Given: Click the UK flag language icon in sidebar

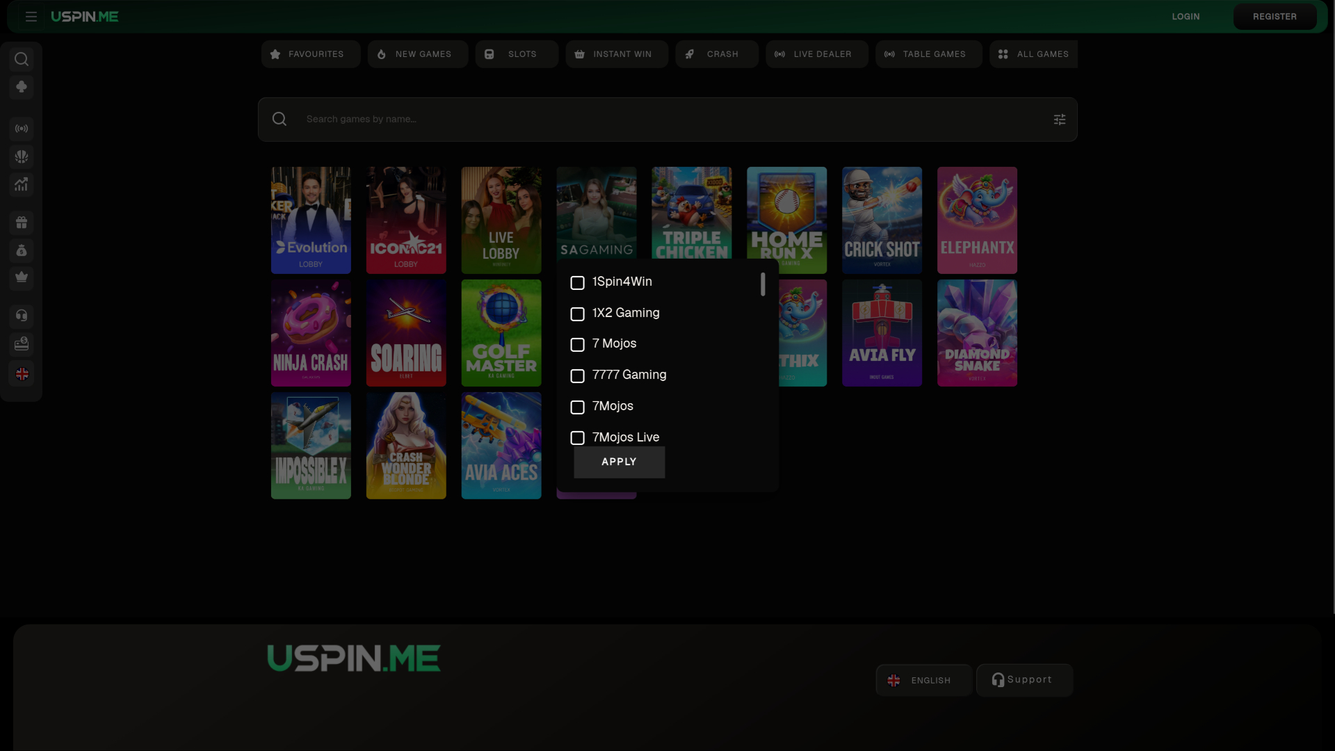Looking at the screenshot, I should tap(22, 374).
